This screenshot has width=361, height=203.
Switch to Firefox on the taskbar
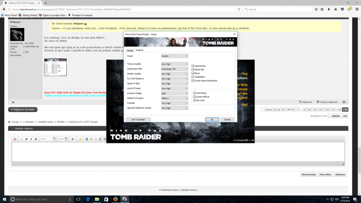tap(116, 199)
